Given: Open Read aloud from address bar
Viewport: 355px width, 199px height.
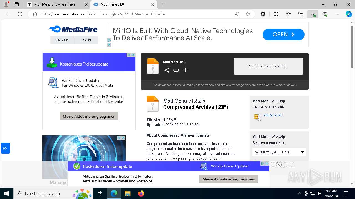Looking at the screenshot, I should [237, 14].
